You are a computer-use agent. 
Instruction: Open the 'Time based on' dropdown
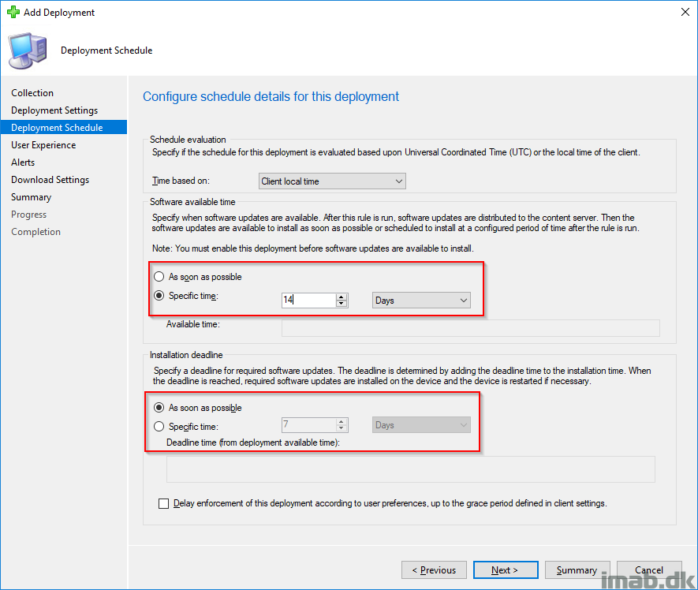332,181
